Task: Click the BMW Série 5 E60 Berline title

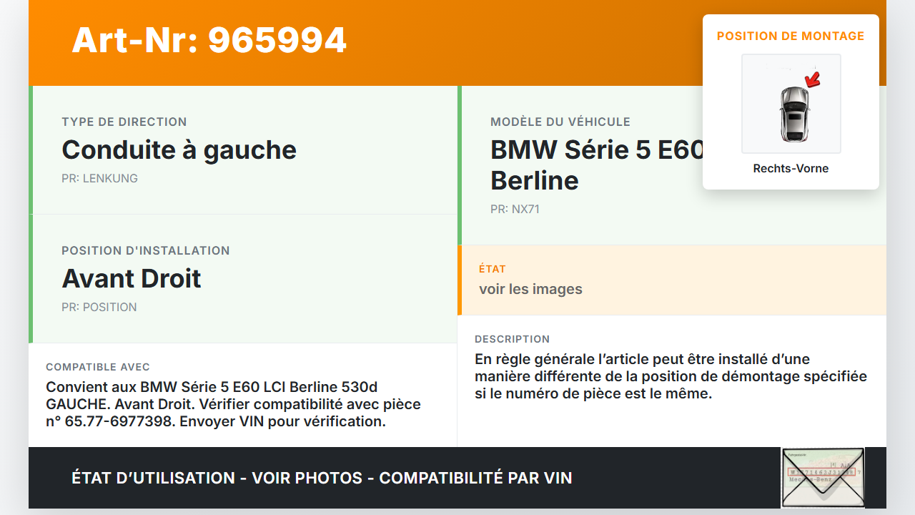Action: [x=596, y=165]
